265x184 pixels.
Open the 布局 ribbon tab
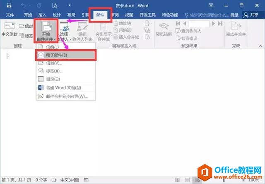coord(71,15)
